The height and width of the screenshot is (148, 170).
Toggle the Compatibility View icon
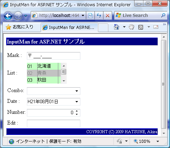click(90, 16)
